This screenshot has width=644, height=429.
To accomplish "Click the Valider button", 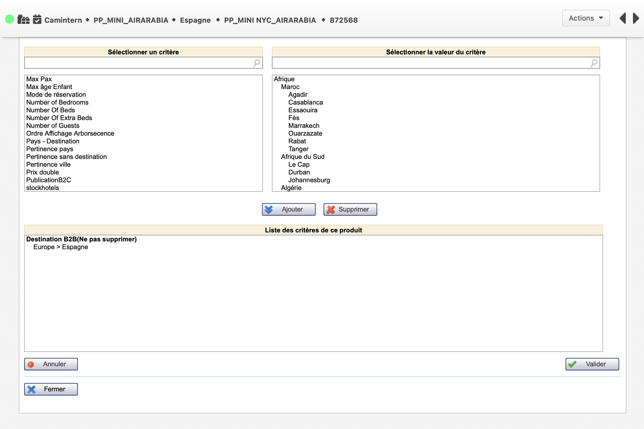I will tap(592, 364).
